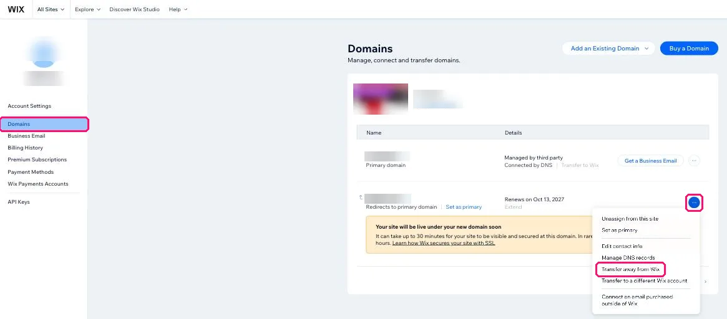727x319 pixels.
Task: Select Manage DNS records
Action: (x=628, y=258)
